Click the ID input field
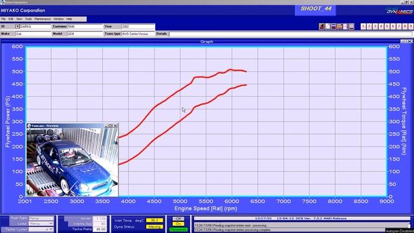Image resolution: width=414 pixels, height=233 pixels. (35, 27)
